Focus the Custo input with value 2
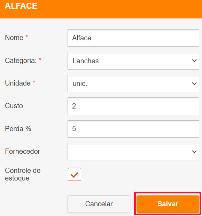Image resolution: width=202 pixels, height=216 pixels. pyautogui.click(x=133, y=106)
